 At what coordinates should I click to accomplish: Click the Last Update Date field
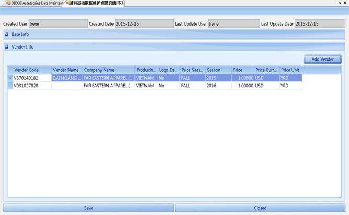click(312, 23)
